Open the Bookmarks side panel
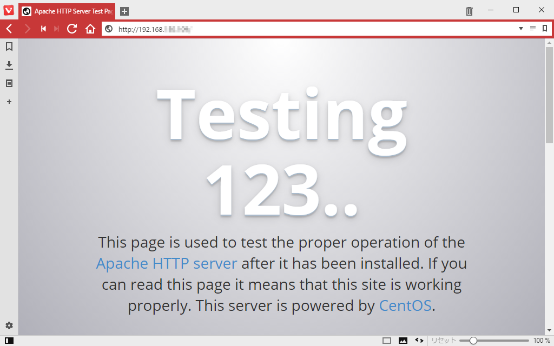 [9, 46]
